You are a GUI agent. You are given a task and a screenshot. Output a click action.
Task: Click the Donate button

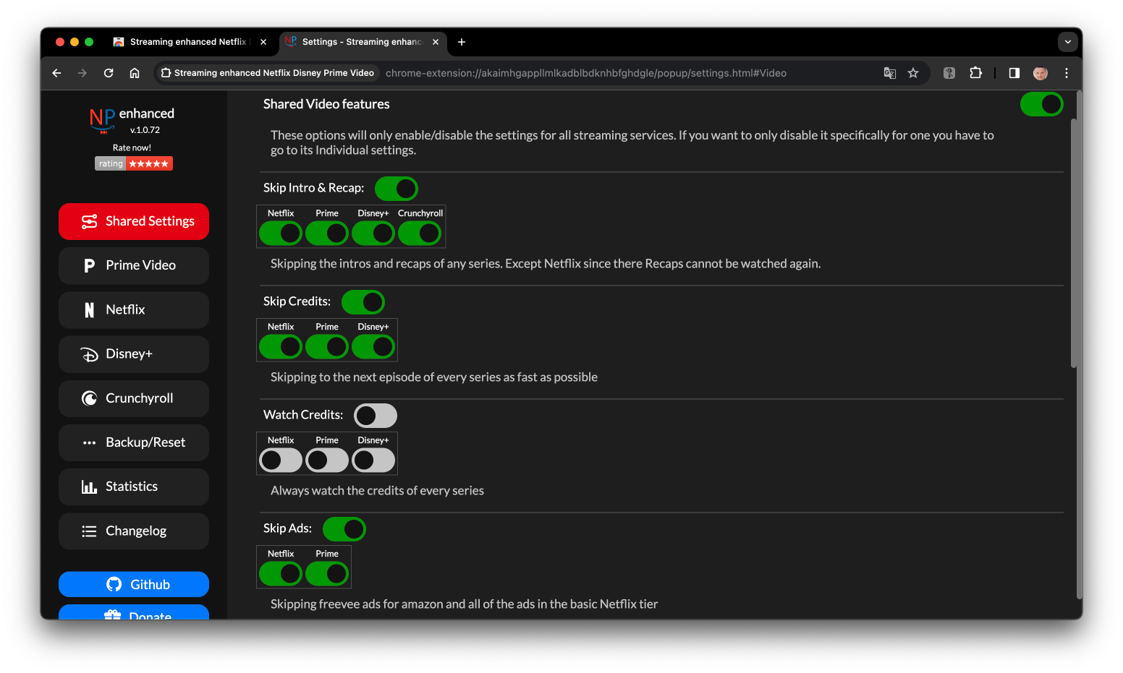tap(134, 613)
